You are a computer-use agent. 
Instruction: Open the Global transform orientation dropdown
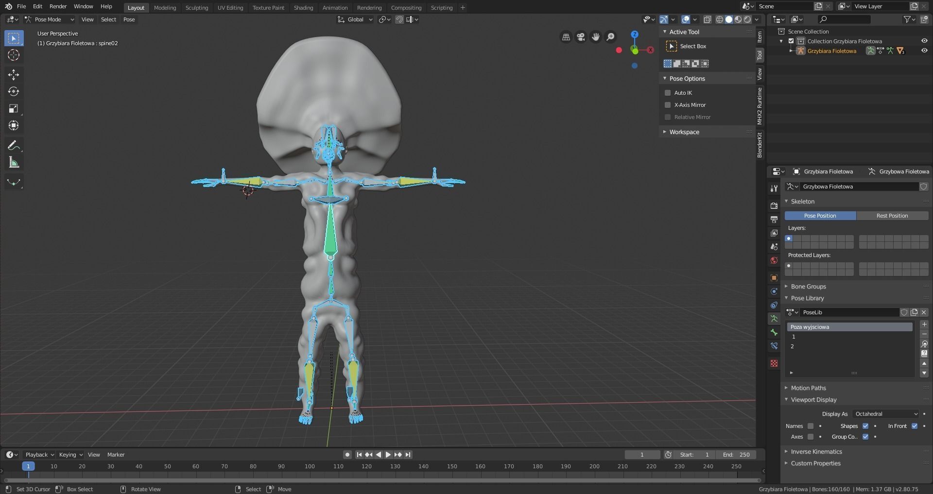pos(355,19)
